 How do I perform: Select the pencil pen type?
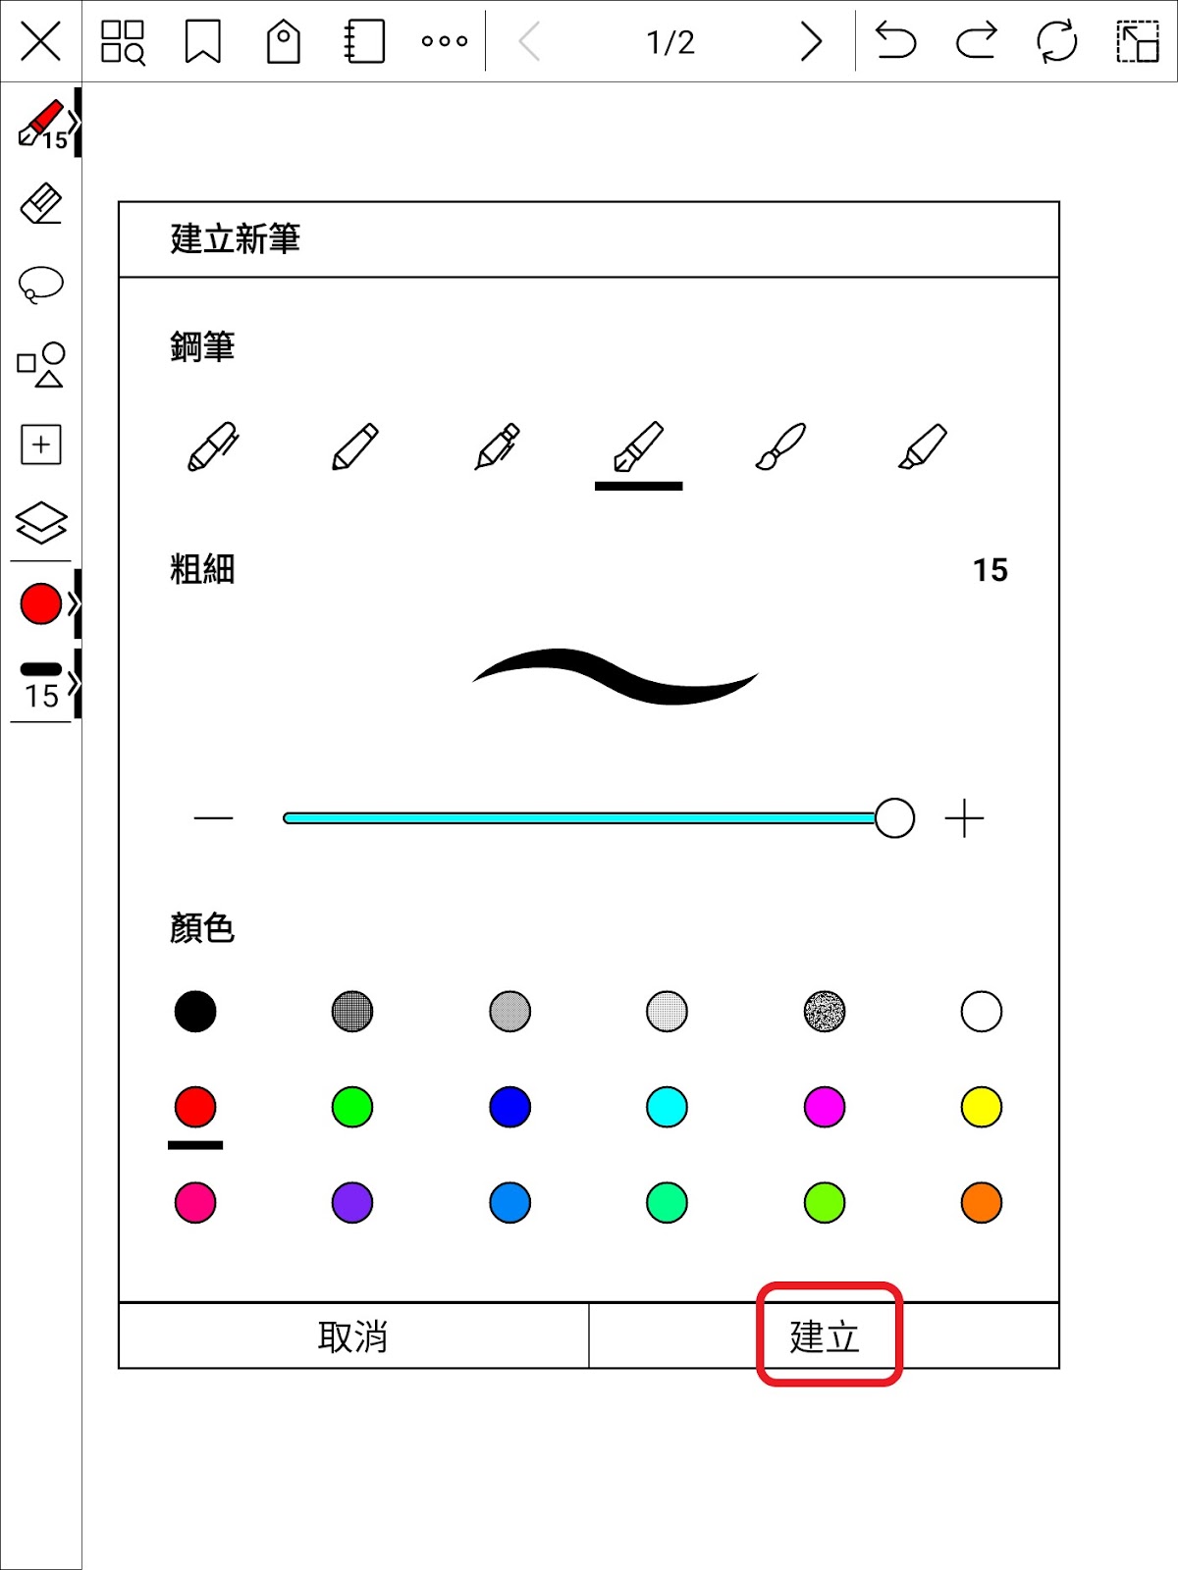tap(354, 446)
